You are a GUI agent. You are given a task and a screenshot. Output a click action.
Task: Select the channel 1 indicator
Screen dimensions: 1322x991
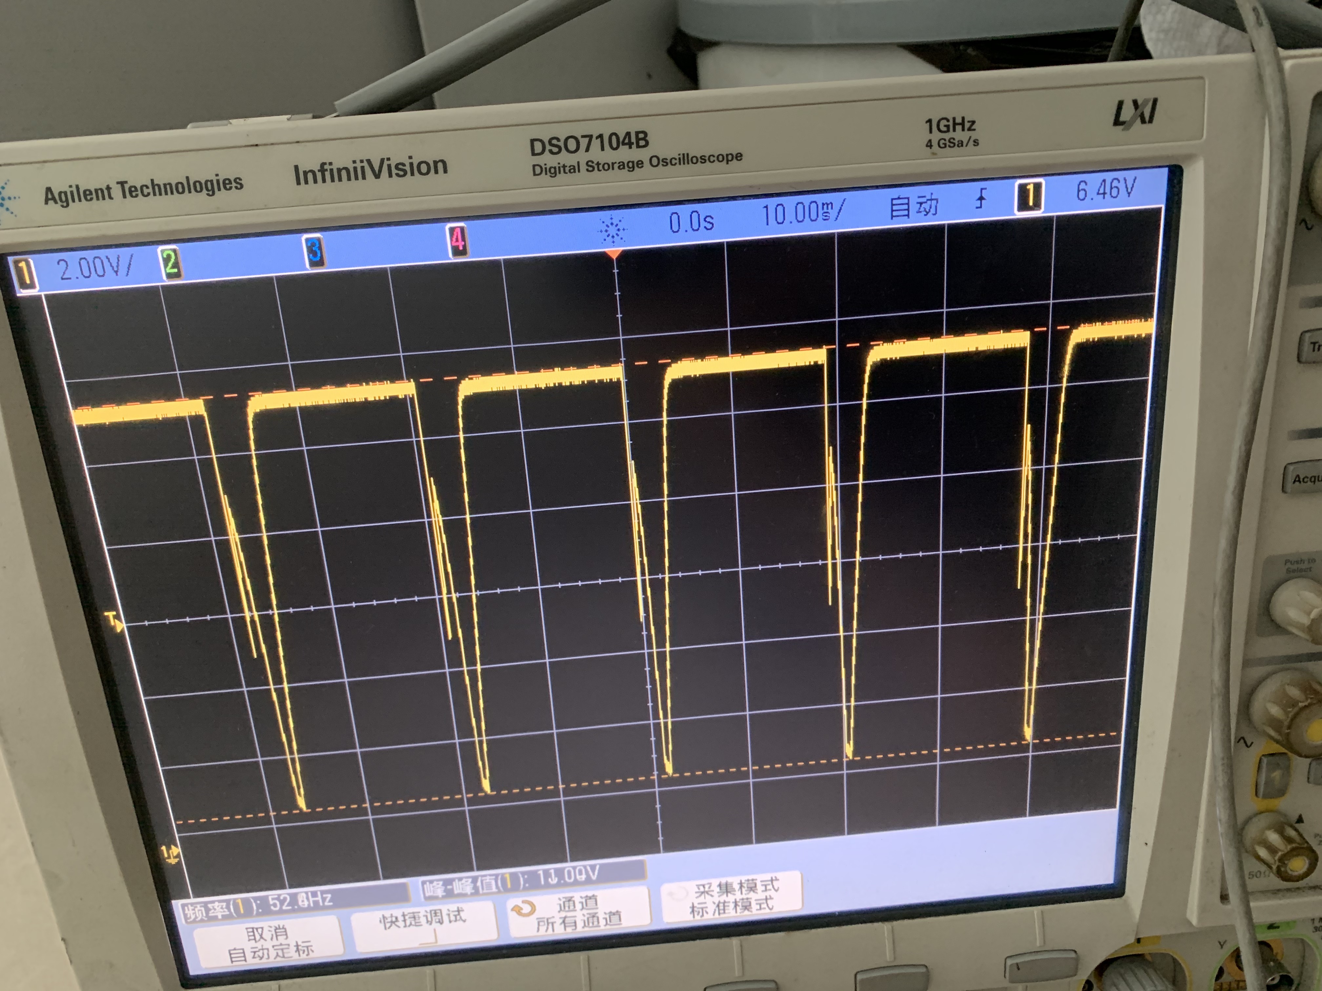click(25, 274)
